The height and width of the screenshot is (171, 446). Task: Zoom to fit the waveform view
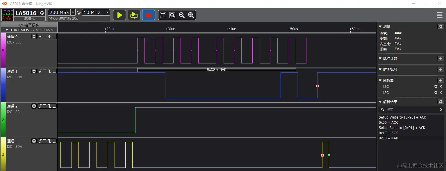pos(172,15)
